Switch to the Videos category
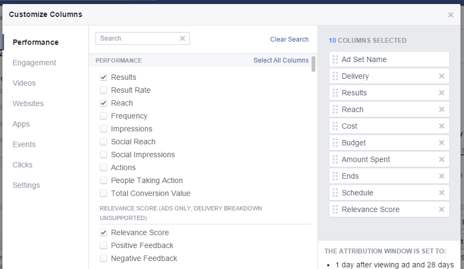464x269 pixels. [24, 83]
